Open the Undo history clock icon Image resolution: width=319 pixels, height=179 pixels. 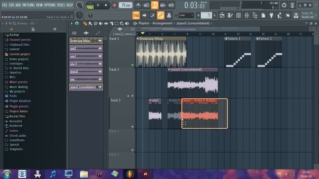pos(284,5)
